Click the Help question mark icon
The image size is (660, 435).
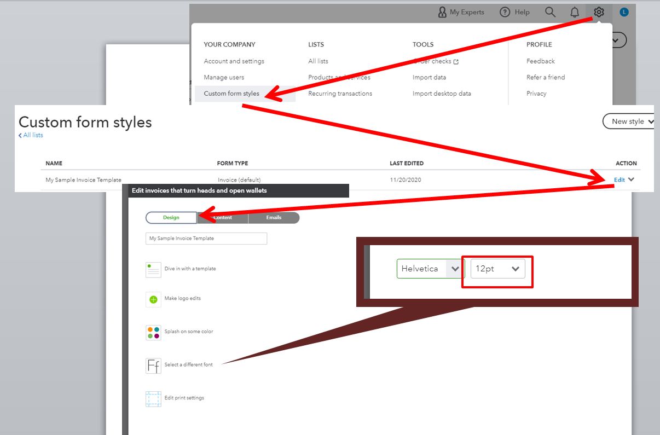coord(505,12)
